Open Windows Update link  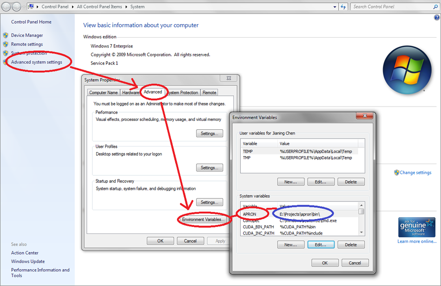[x=28, y=261]
